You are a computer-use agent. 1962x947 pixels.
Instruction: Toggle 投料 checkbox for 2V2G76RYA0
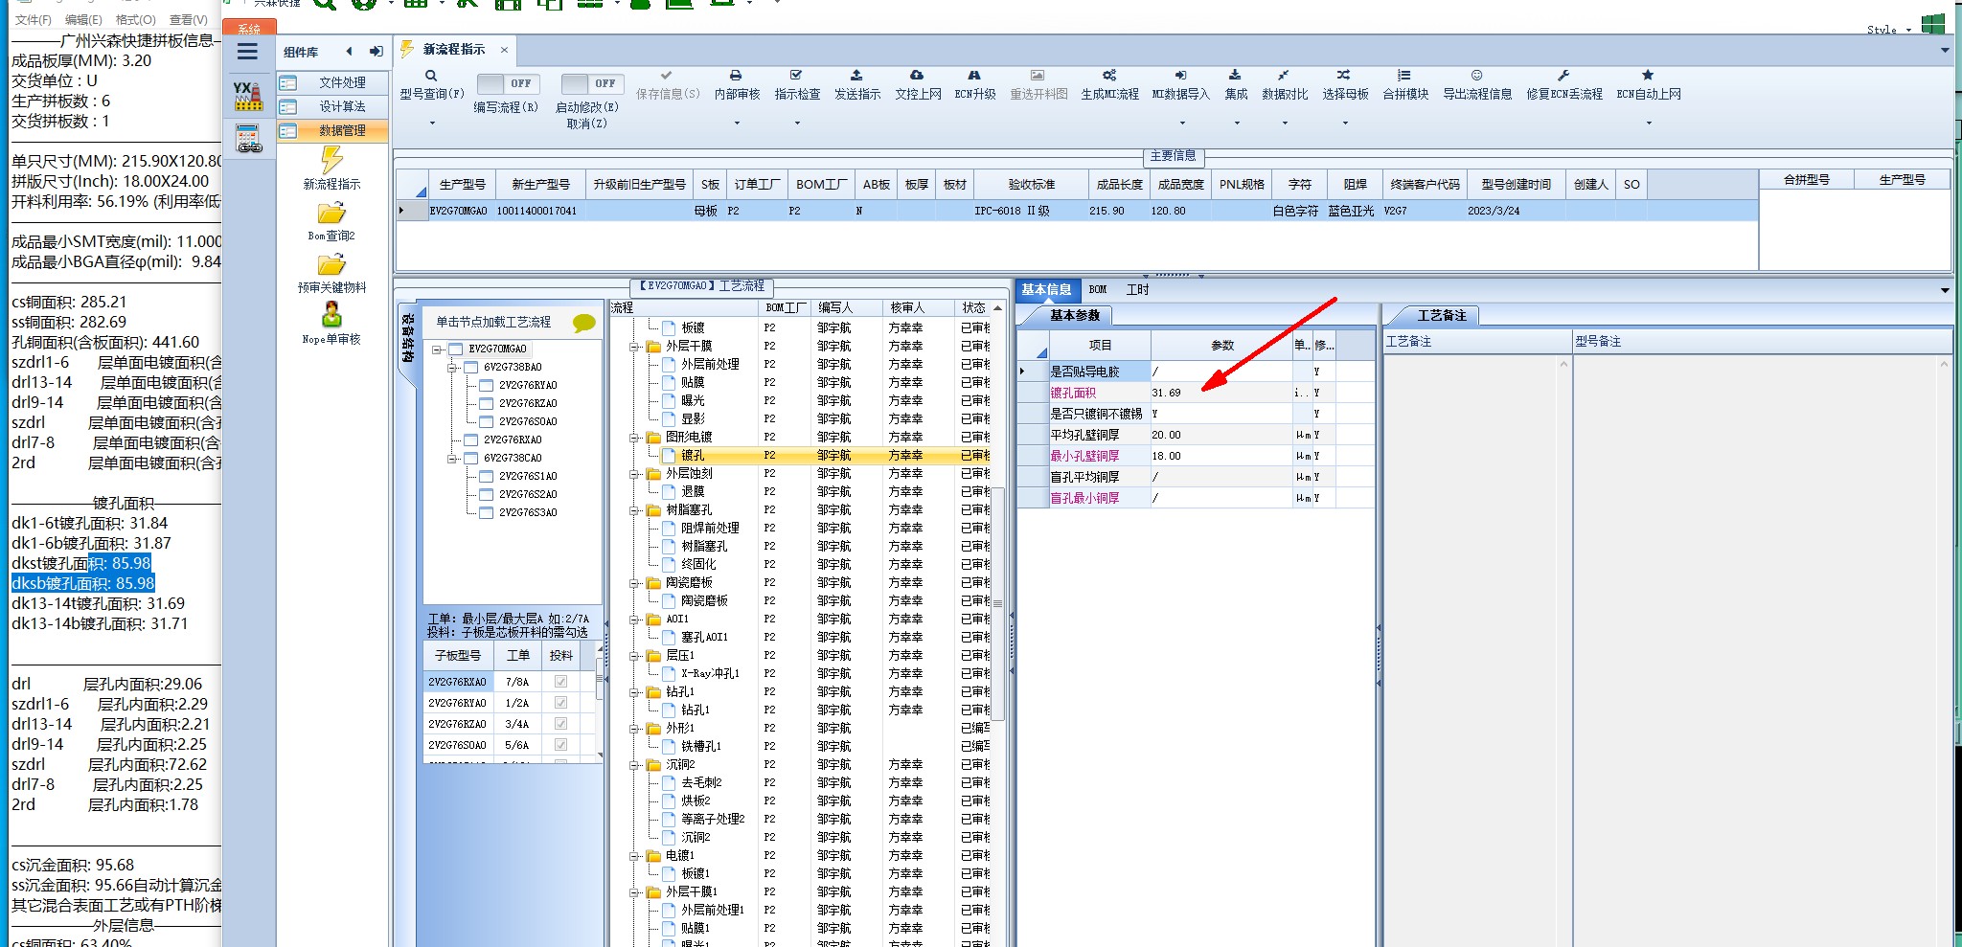(560, 703)
